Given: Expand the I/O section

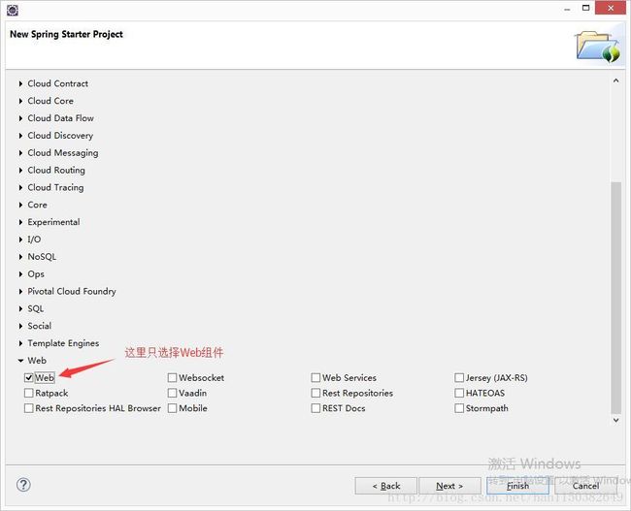Looking at the screenshot, I should click(x=20, y=240).
